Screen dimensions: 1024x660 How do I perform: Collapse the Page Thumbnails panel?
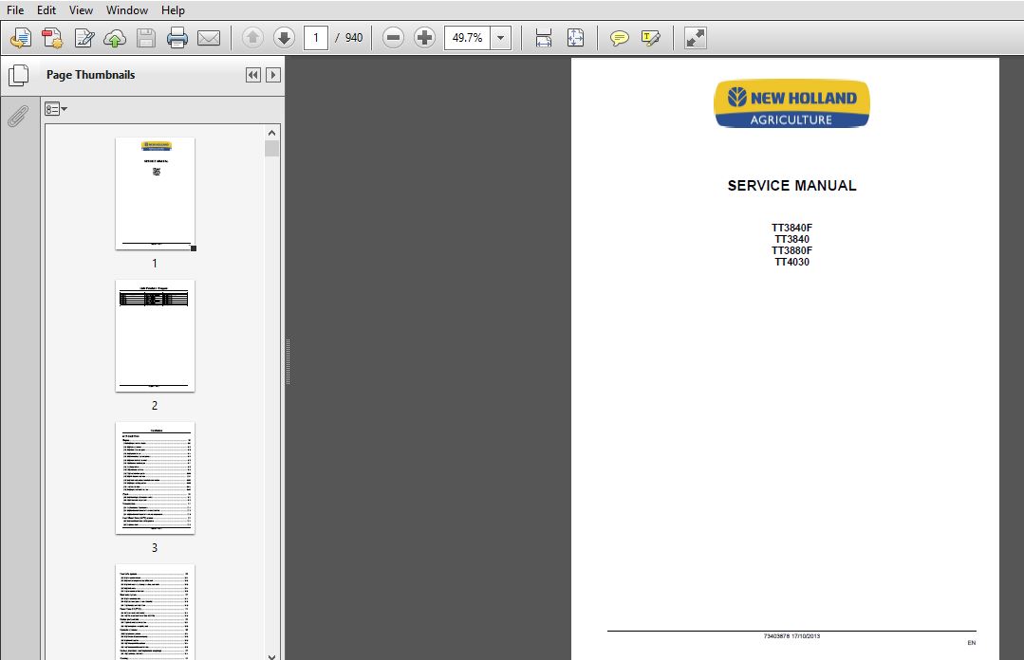(x=253, y=75)
